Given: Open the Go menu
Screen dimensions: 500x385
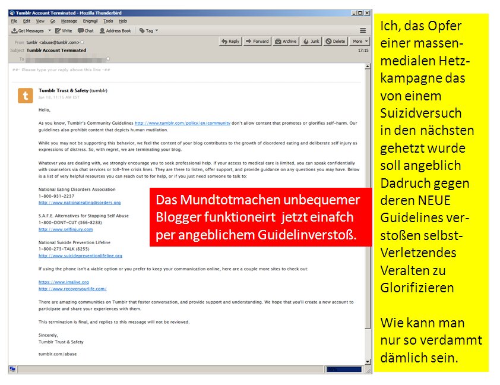Looking at the screenshot, I should pos(53,21).
